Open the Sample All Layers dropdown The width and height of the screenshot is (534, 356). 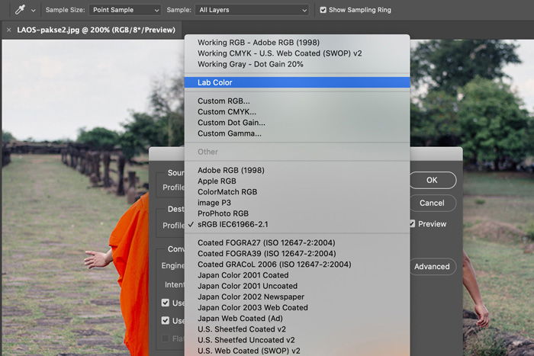tap(252, 10)
